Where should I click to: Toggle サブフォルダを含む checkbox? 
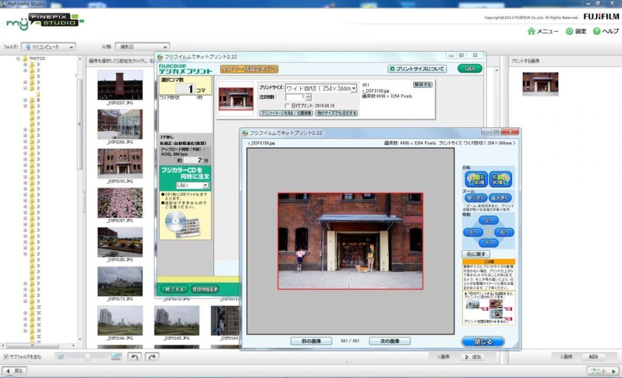(6, 357)
